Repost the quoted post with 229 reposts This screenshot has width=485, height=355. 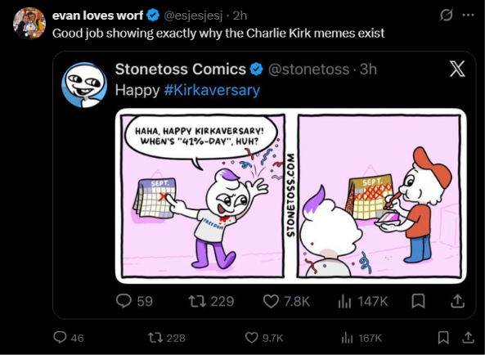click(212, 301)
